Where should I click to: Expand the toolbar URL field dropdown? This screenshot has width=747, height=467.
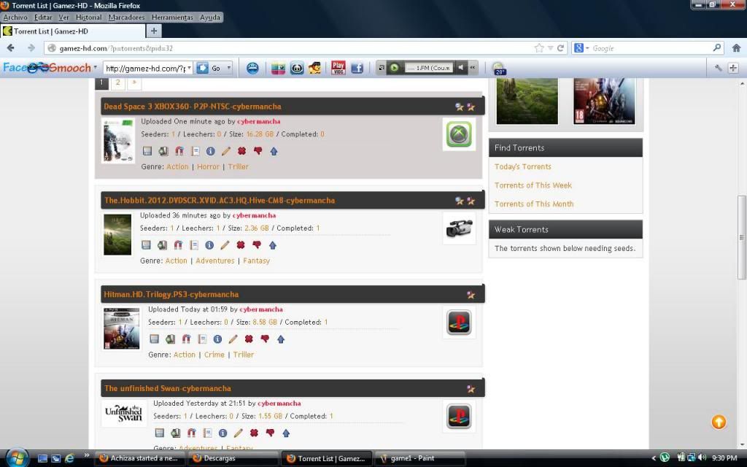tap(189, 68)
